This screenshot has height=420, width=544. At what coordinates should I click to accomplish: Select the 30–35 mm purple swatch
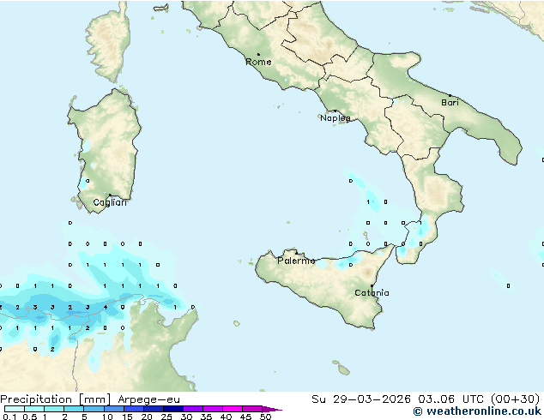coord(192,409)
